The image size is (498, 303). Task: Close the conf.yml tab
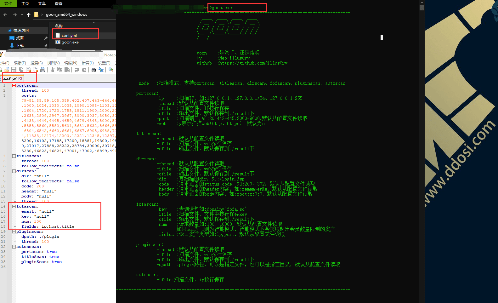[x=20, y=79]
